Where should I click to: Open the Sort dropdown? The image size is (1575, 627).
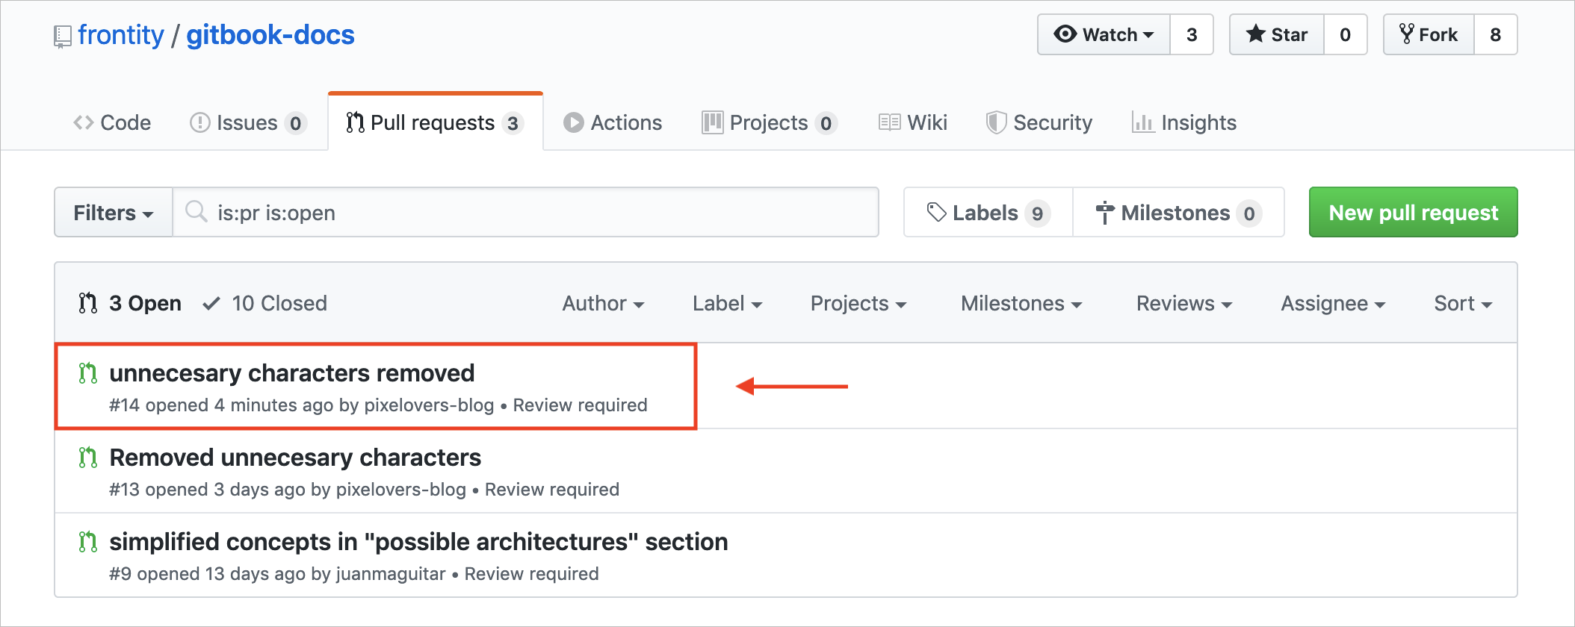[1463, 303]
